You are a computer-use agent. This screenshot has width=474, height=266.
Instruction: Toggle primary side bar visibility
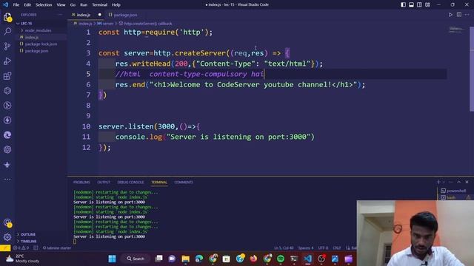pos(403,4)
